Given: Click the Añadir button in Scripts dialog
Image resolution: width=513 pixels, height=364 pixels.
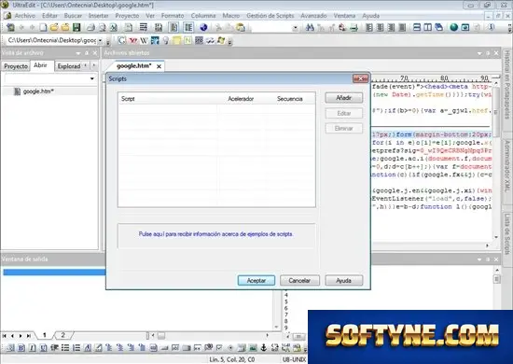Looking at the screenshot, I should [344, 98].
